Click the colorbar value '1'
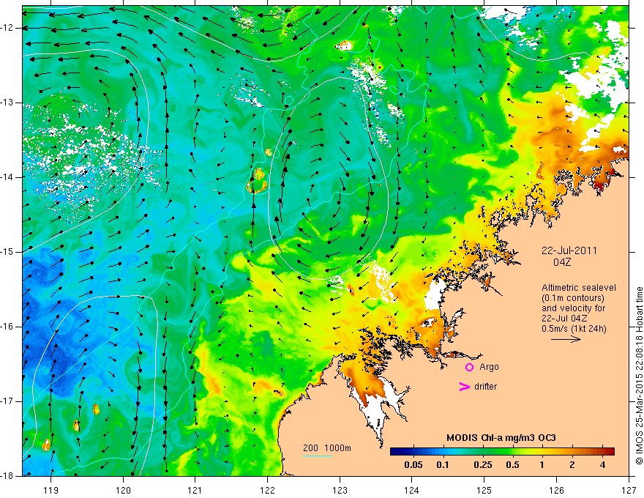This screenshot has width=644, height=498. click(542, 465)
